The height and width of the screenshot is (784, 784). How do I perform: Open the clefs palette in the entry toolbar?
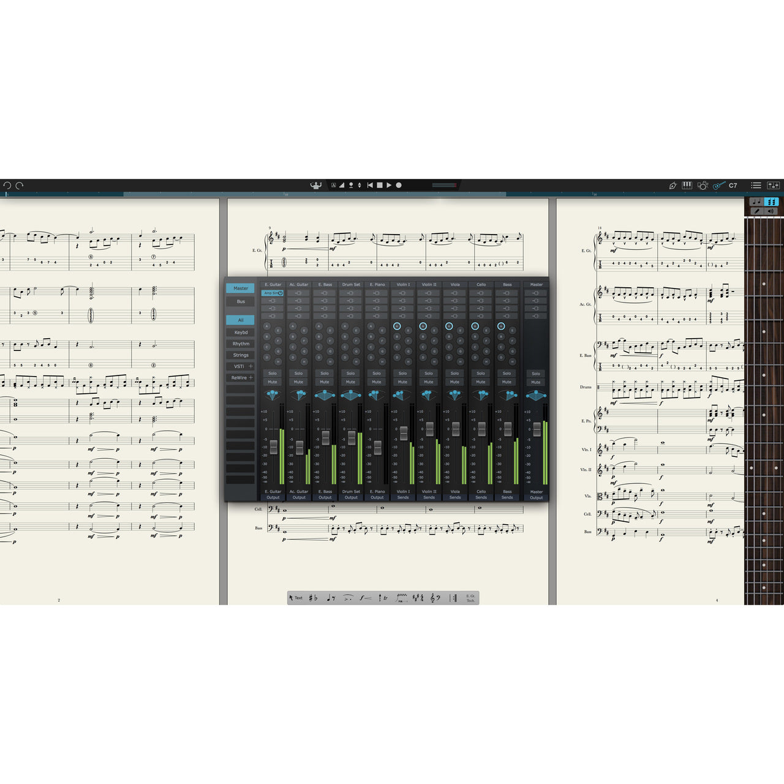pyautogui.click(x=434, y=597)
